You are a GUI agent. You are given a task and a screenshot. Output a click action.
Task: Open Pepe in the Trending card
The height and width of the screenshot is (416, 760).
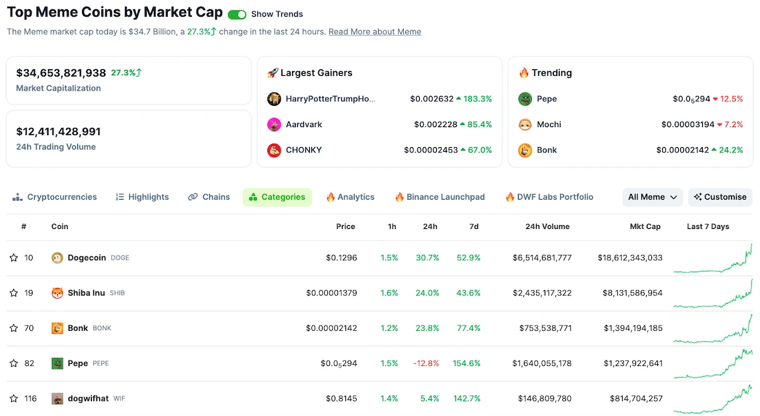[547, 99]
